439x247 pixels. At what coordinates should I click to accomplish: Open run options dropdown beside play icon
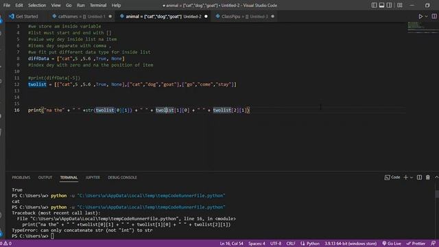[427, 16]
